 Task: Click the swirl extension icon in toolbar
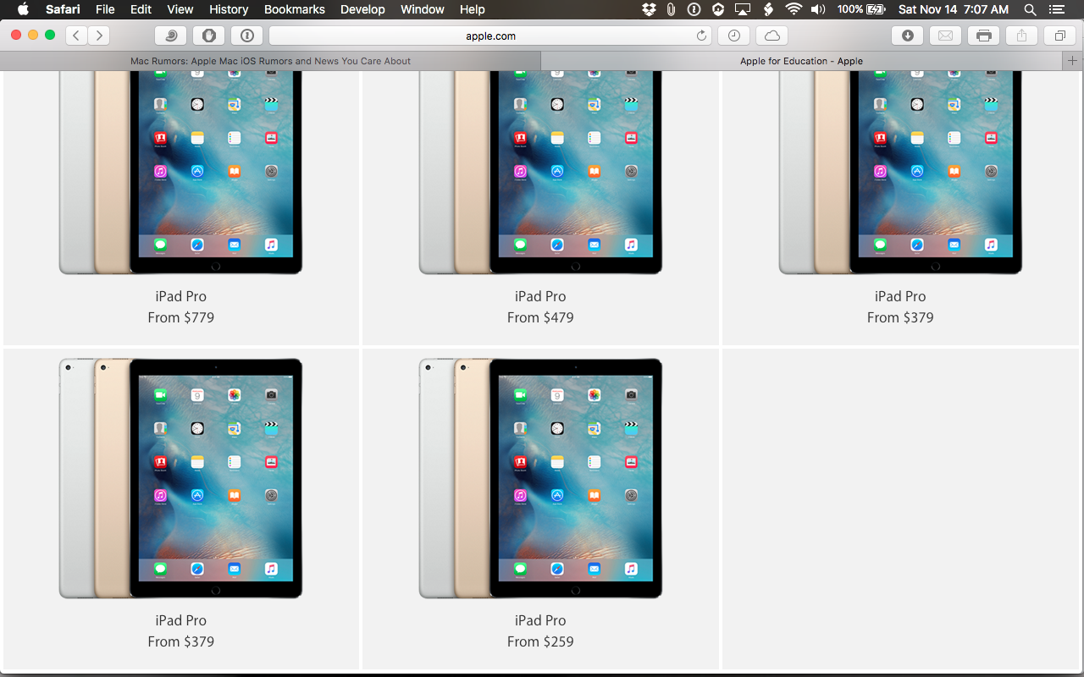[171, 36]
